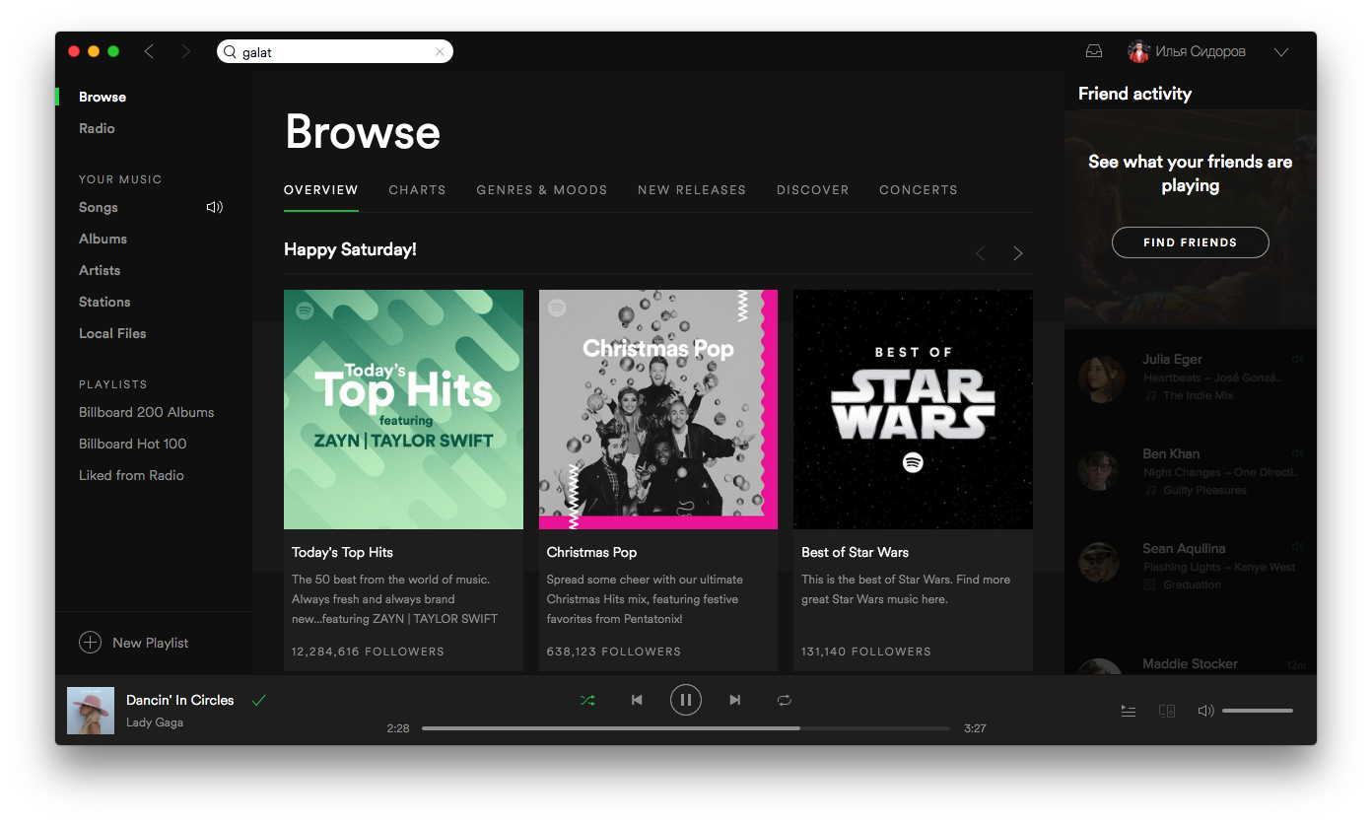The image size is (1372, 824).
Task: Switch to the Charts tab
Action: [x=417, y=189]
